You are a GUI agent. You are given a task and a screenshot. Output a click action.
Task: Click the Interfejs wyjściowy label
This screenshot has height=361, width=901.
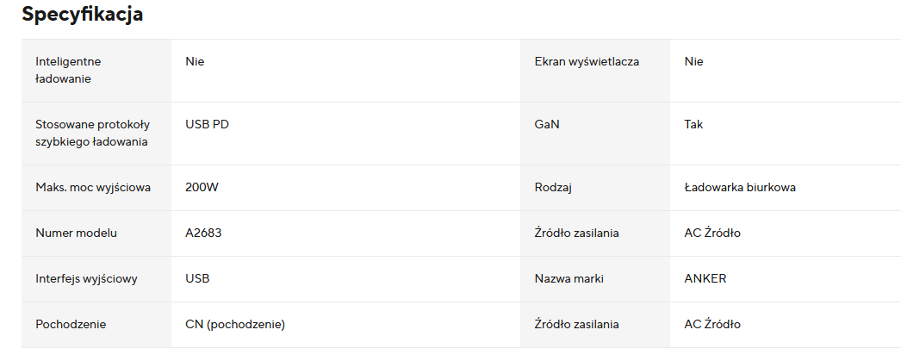coord(86,278)
